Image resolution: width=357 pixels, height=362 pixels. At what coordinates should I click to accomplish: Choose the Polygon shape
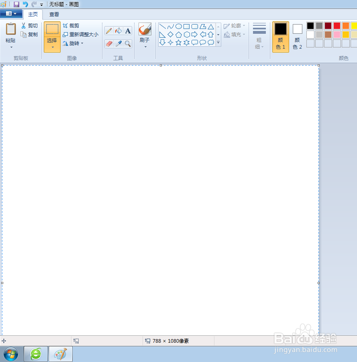[x=203, y=26]
